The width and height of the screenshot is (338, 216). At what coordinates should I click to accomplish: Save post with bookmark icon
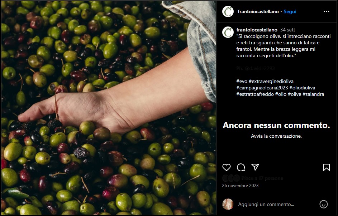click(x=327, y=167)
